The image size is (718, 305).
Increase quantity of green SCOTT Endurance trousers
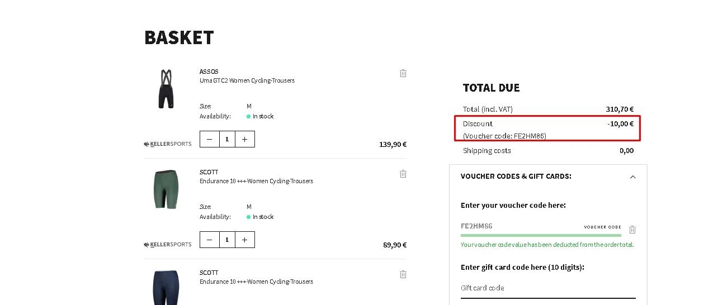tap(245, 240)
